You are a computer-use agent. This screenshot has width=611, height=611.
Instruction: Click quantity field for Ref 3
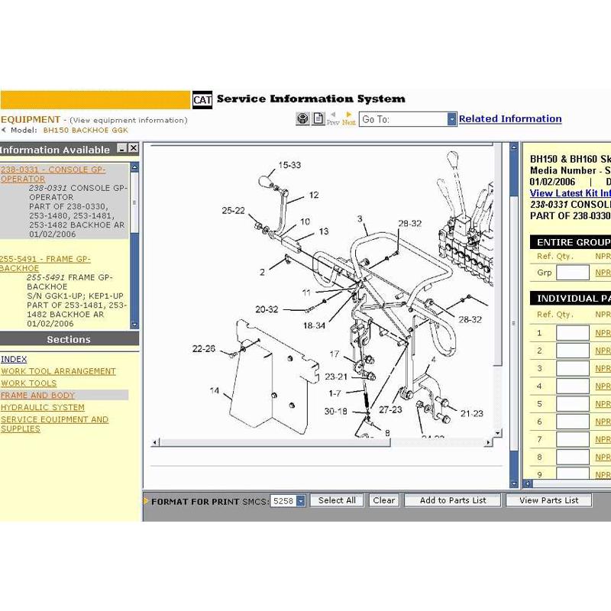point(572,369)
